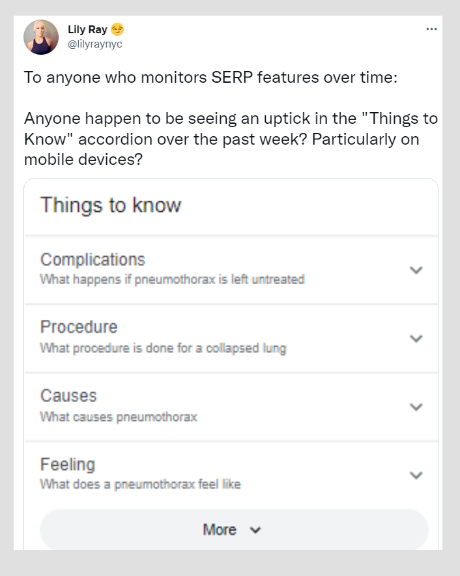This screenshot has width=460, height=576.
Task: Expand the Causes accordion title
Action: click(x=68, y=396)
